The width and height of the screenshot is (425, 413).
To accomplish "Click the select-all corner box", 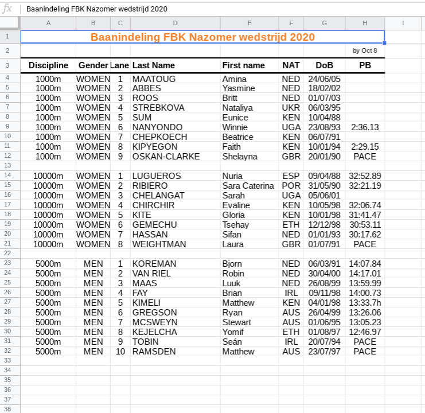I will click(x=10, y=24).
